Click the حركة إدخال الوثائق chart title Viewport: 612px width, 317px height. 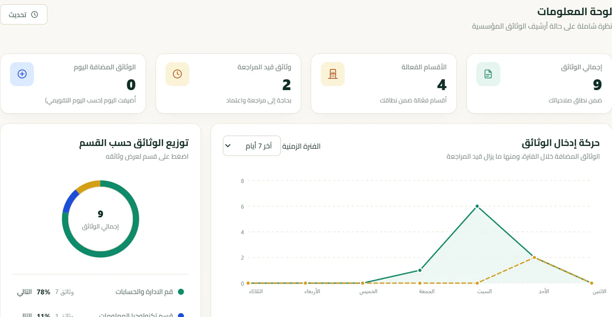tap(561, 142)
